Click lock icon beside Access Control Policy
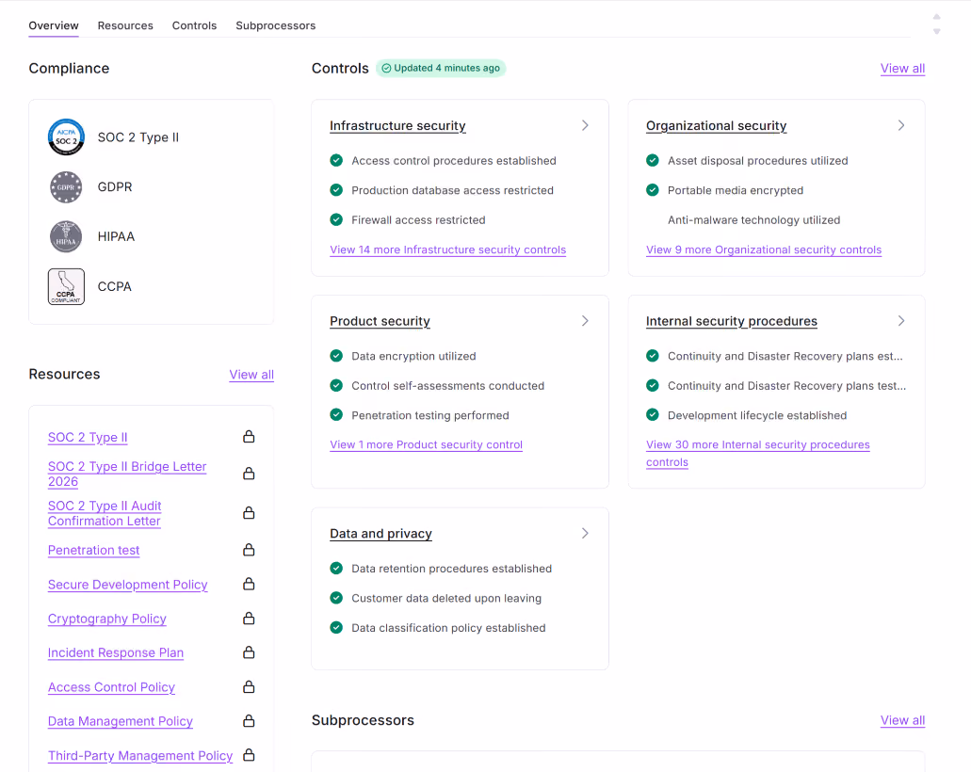 point(249,686)
